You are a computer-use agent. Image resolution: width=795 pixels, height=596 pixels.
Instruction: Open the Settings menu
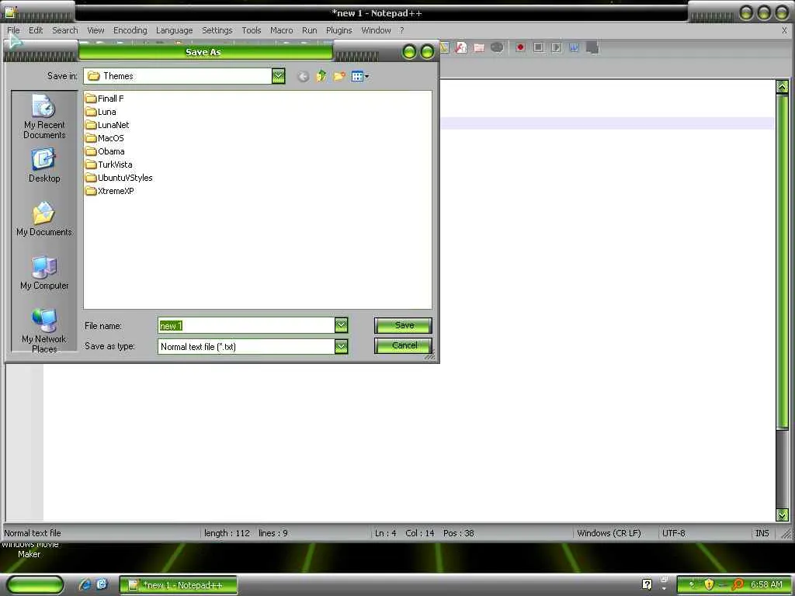(x=217, y=30)
